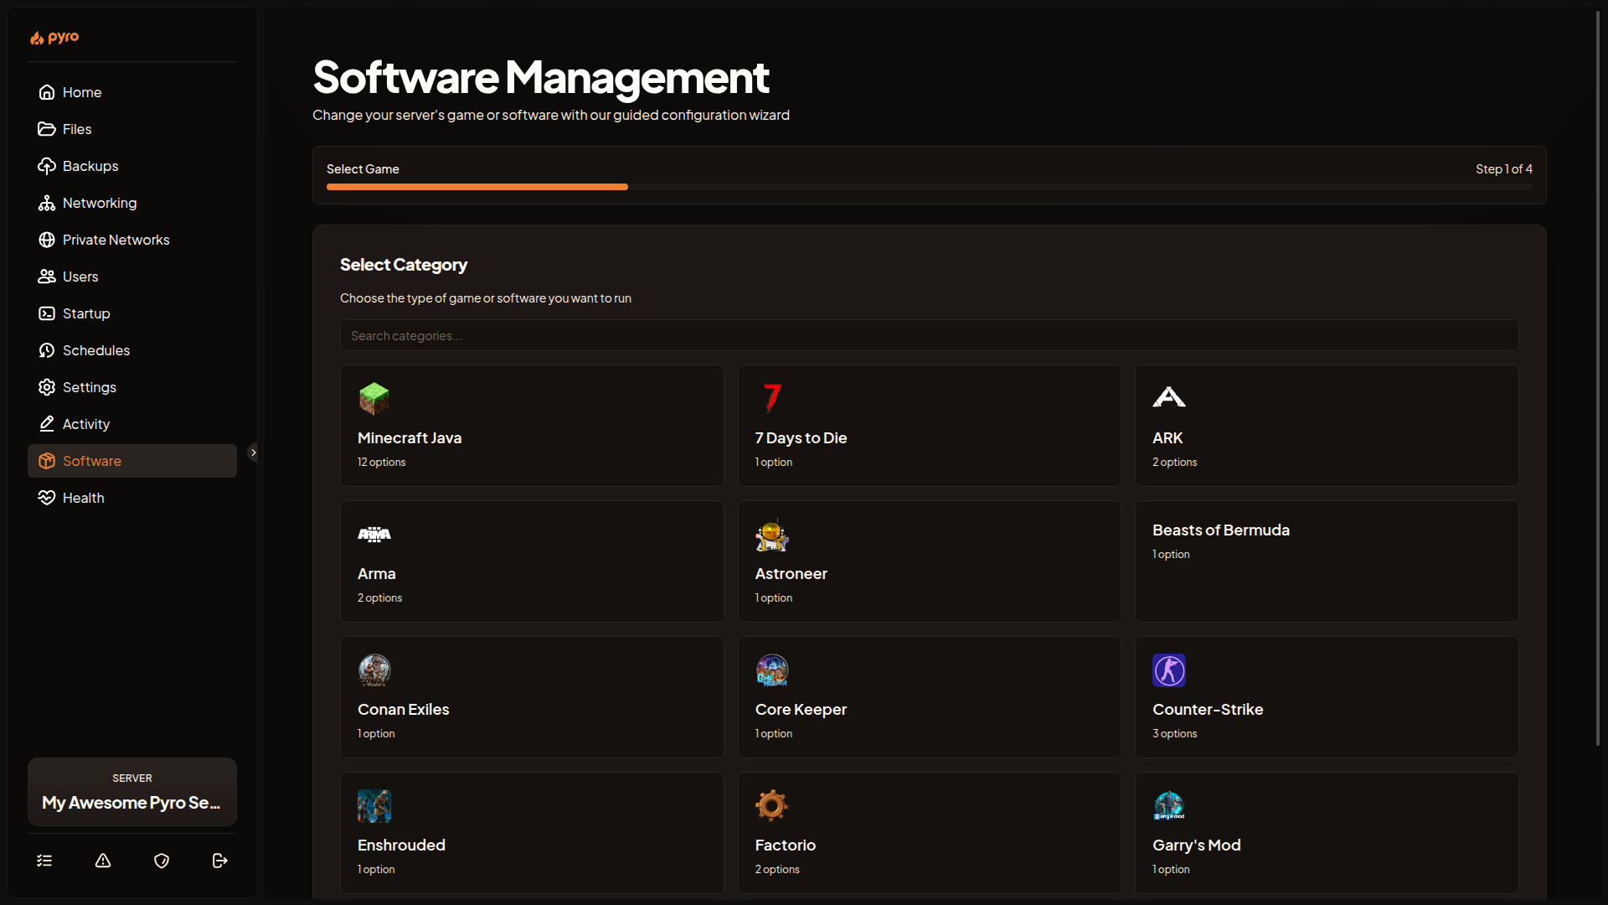Click the Garry's Mod icon

pos(1169,806)
